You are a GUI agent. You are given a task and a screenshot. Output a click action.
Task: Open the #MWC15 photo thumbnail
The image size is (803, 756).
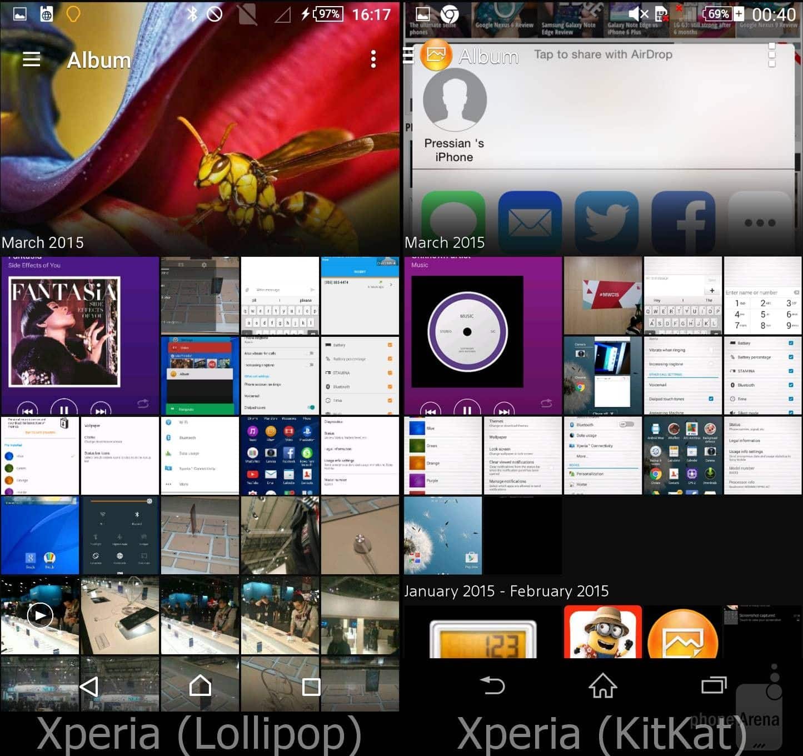coord(603,296)
